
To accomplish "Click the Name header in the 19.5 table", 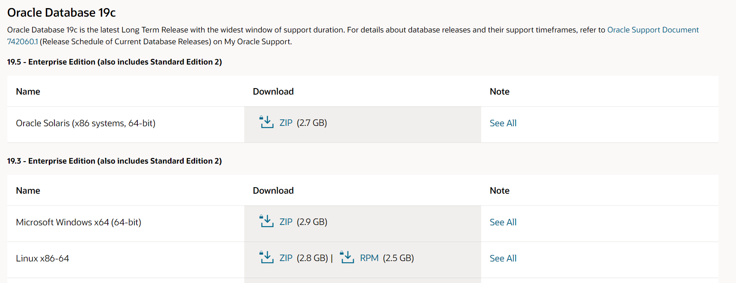I will [x=28, y=91].
